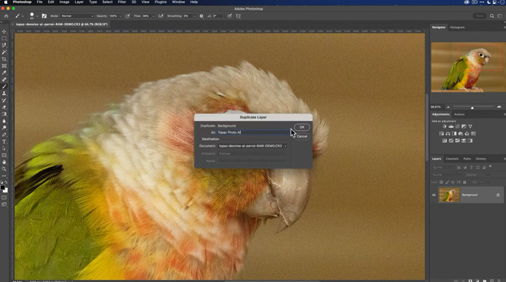This screenshot has height=282, width=506.
Task: Select the Gradient tool
Action: [4, 114]
